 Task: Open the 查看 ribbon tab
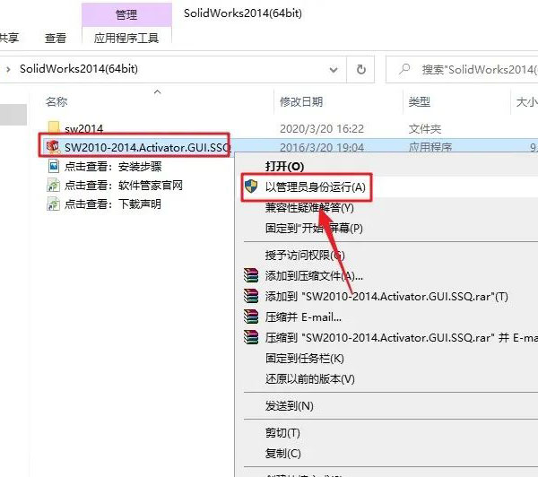[56, 38]
